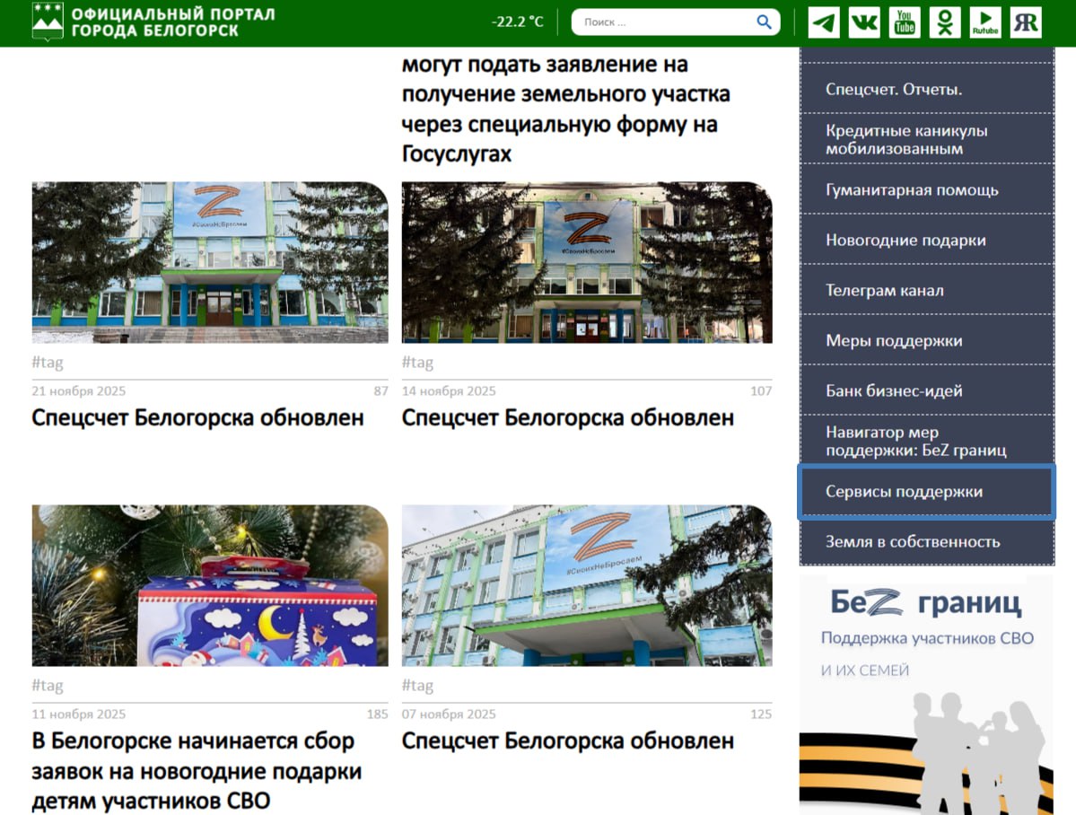Open the New Year gift box thumbnail
This screenshot has height=815, width=1076.
click(210, 585)
